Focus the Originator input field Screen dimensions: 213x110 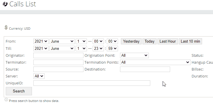click(x=58, y=56)
